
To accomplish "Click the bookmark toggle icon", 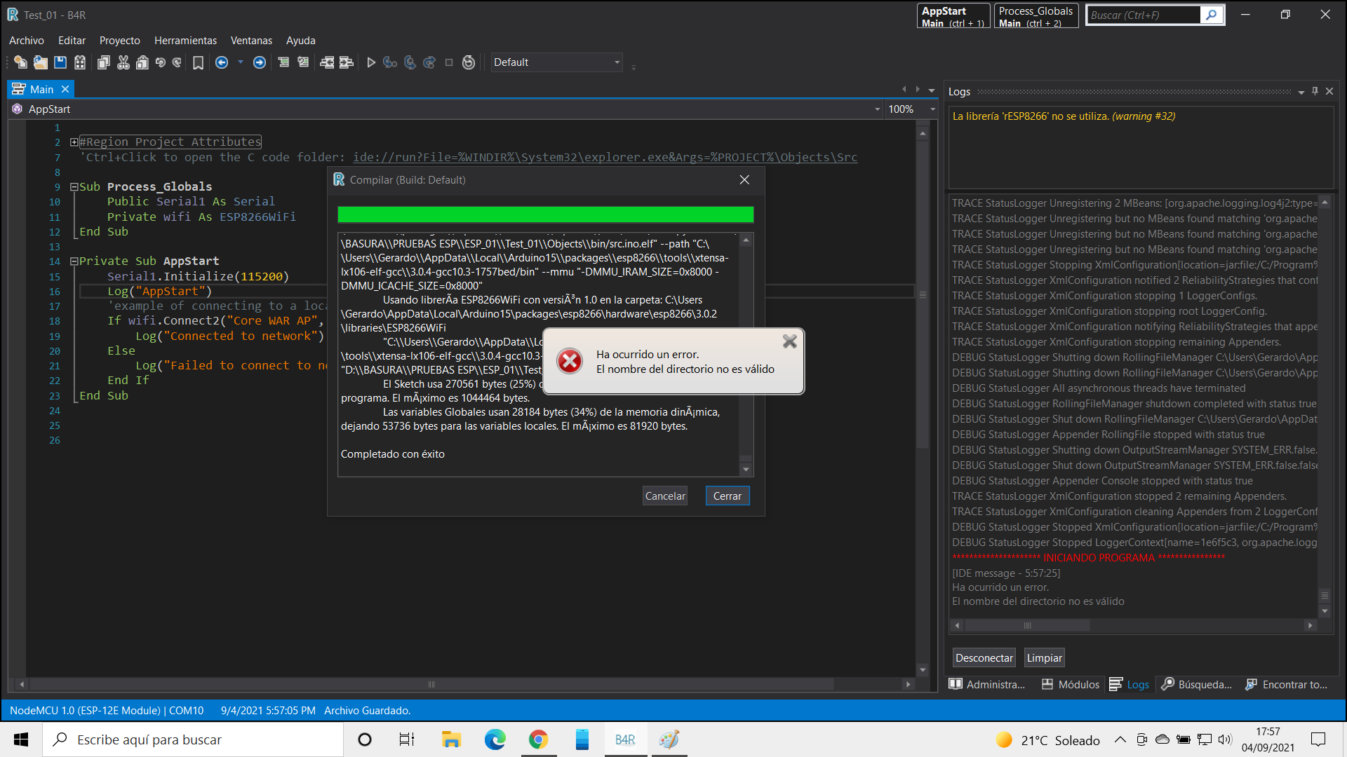I will click(x=198, y=63).
